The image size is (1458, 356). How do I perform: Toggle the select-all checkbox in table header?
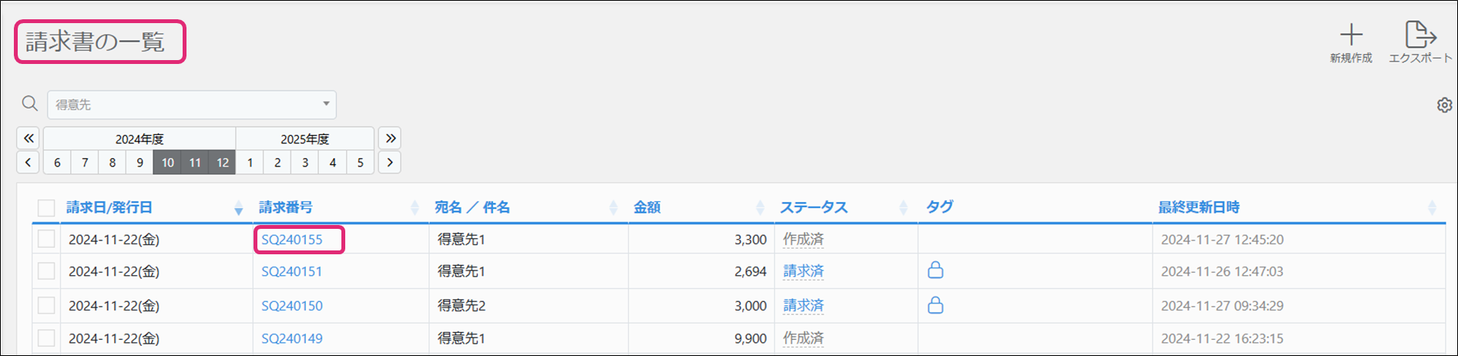pos(46,208)
